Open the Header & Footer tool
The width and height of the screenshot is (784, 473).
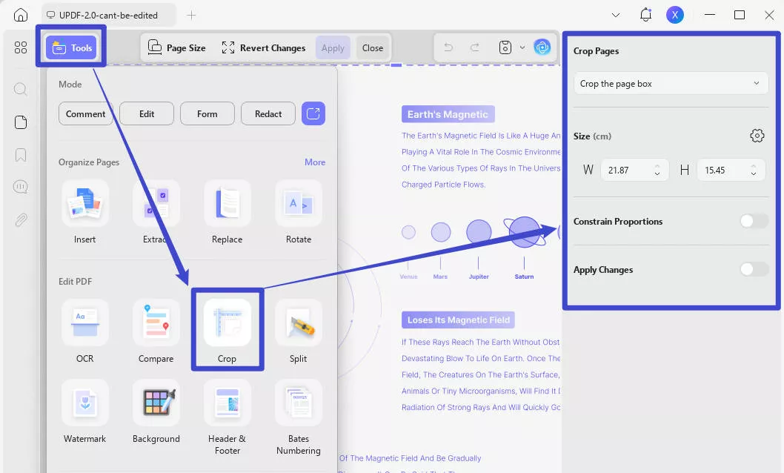tap(227, 411)
